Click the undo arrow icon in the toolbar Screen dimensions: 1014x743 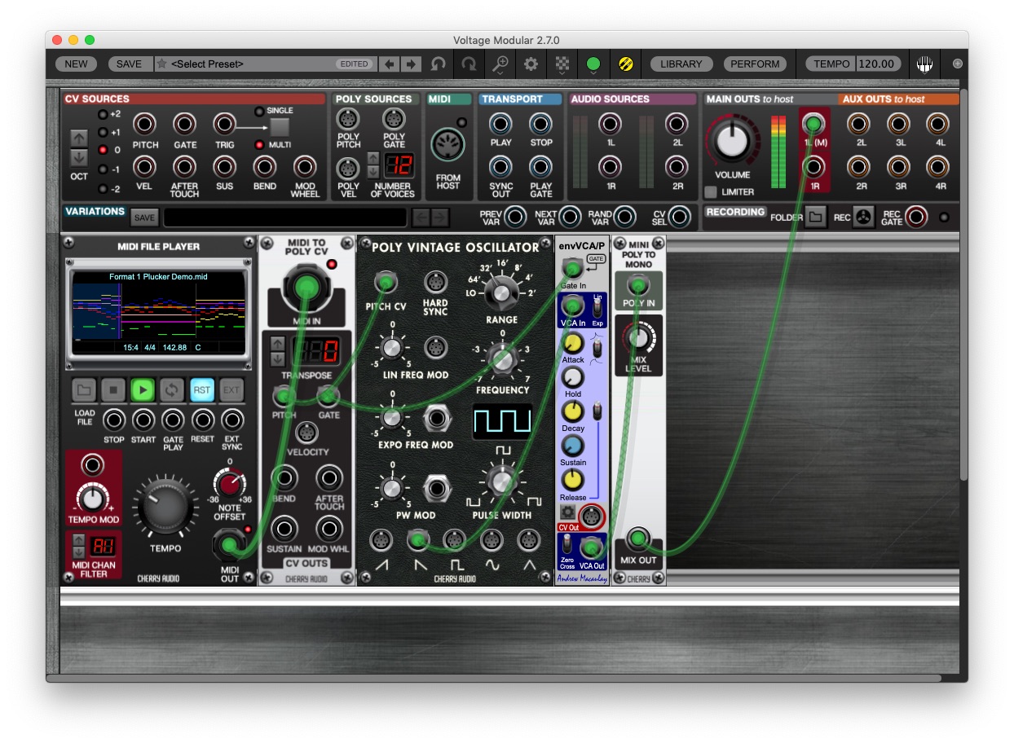tap(439, 64)
